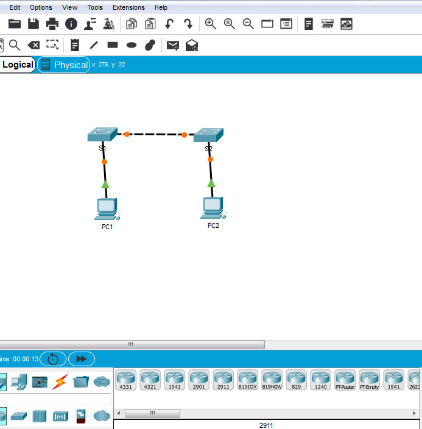
Task: Select the Delete tool
Action: [33, 45]
